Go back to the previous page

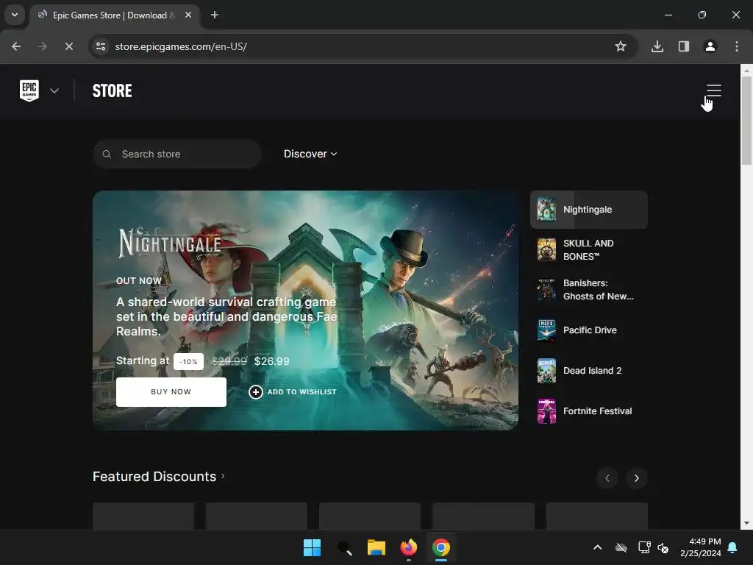point(16,46)
